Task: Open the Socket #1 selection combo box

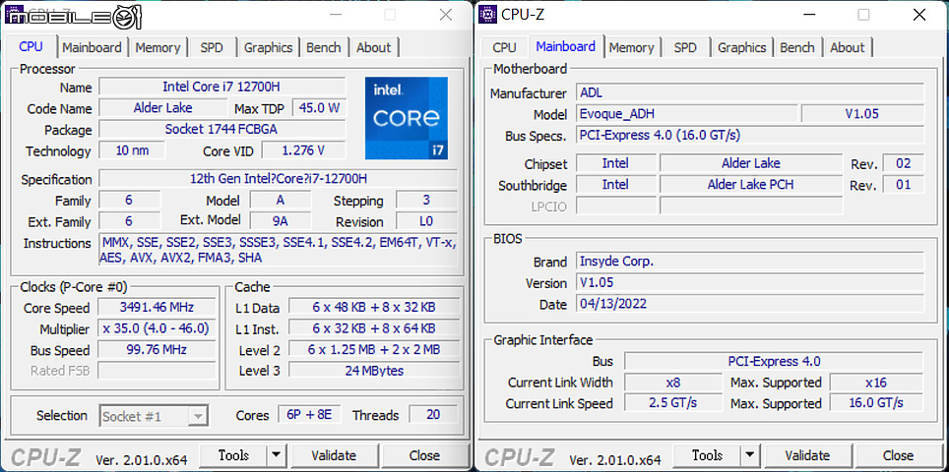Action: coord(154,416)
